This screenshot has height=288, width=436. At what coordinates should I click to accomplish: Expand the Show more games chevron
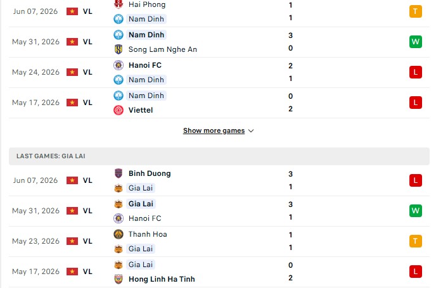[x=251, y=131]
